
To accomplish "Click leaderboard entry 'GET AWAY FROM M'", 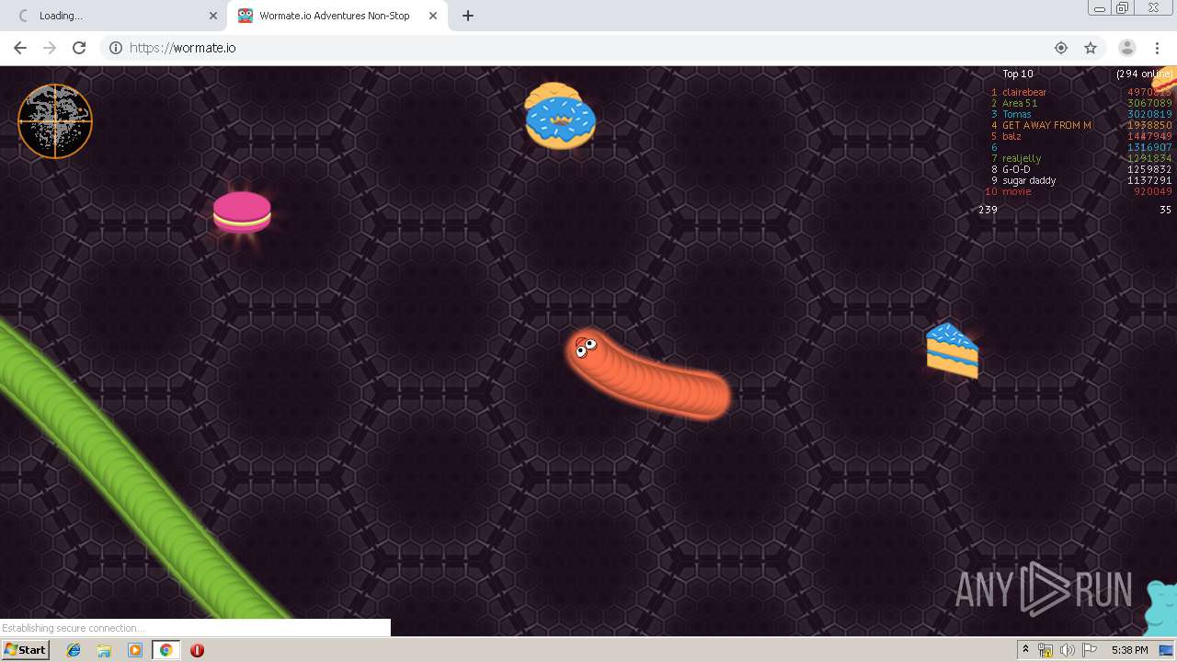I will (1047, 125).
